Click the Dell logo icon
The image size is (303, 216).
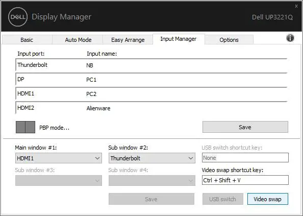point(18,17)
